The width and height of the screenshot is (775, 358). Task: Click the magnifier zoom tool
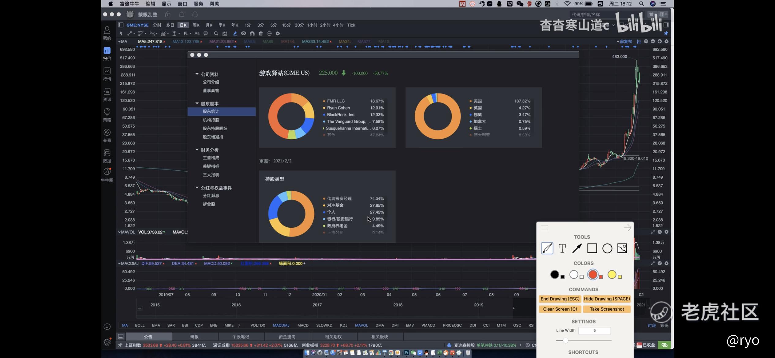216,33
